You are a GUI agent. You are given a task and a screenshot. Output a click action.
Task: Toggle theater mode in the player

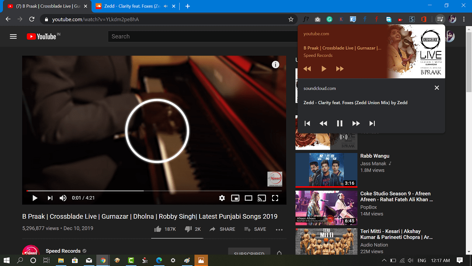249,198
